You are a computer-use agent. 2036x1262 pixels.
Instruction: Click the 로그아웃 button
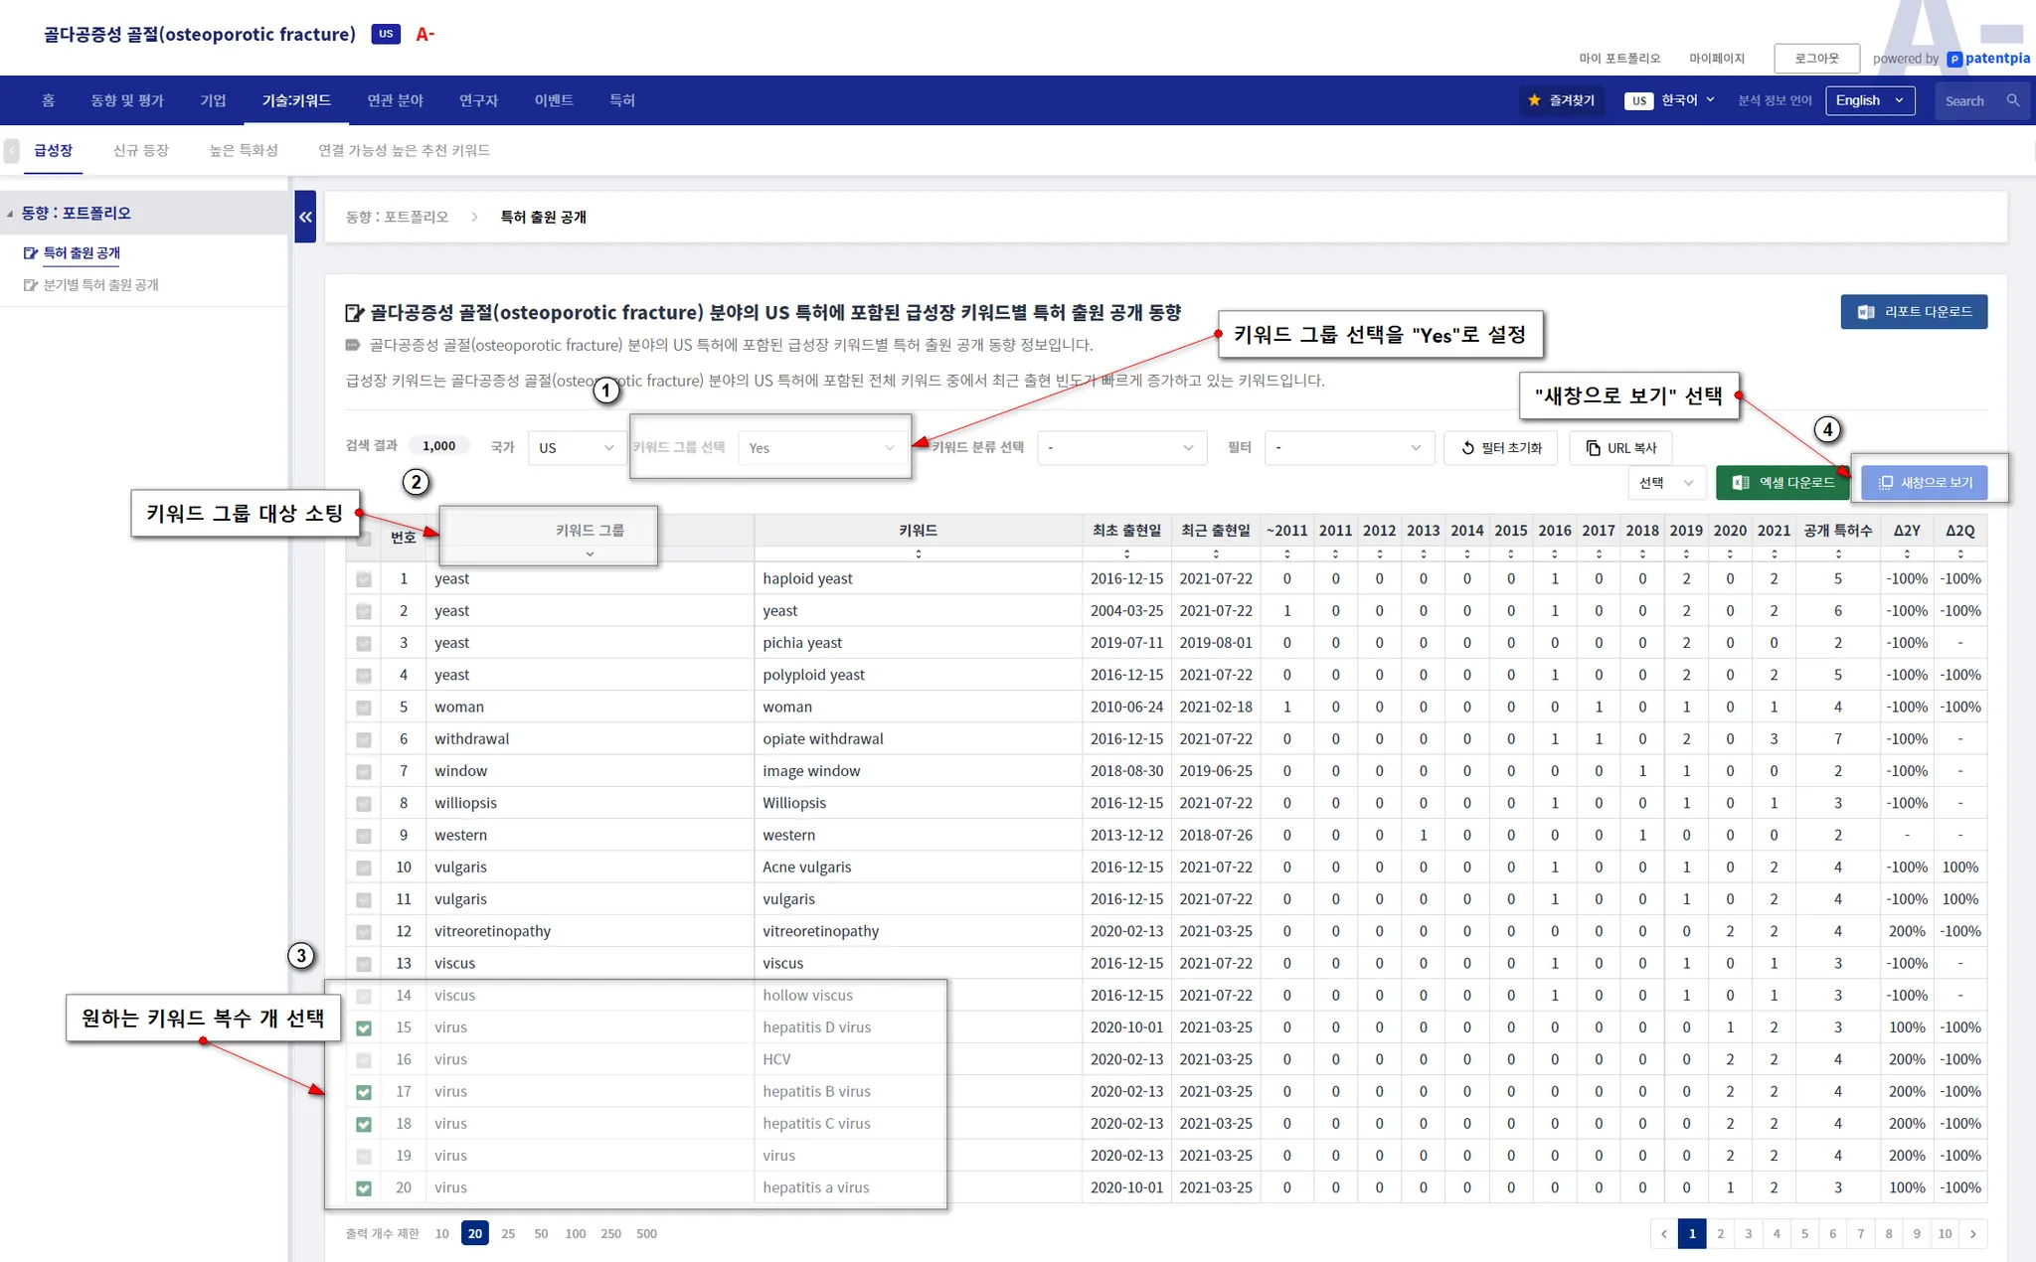pyautogui.click(x=1816, y=59)
